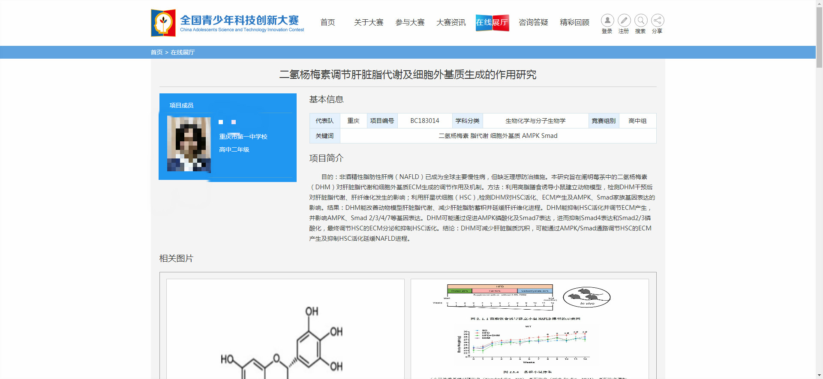Open the 关于大赛 menu item
Viewport: 823px width, 379px height.
(369, 22)
